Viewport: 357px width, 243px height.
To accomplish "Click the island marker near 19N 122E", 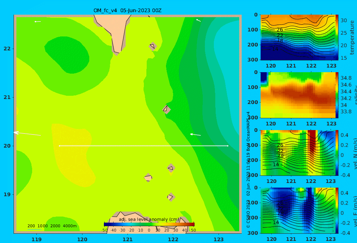I will coord(171,197).
